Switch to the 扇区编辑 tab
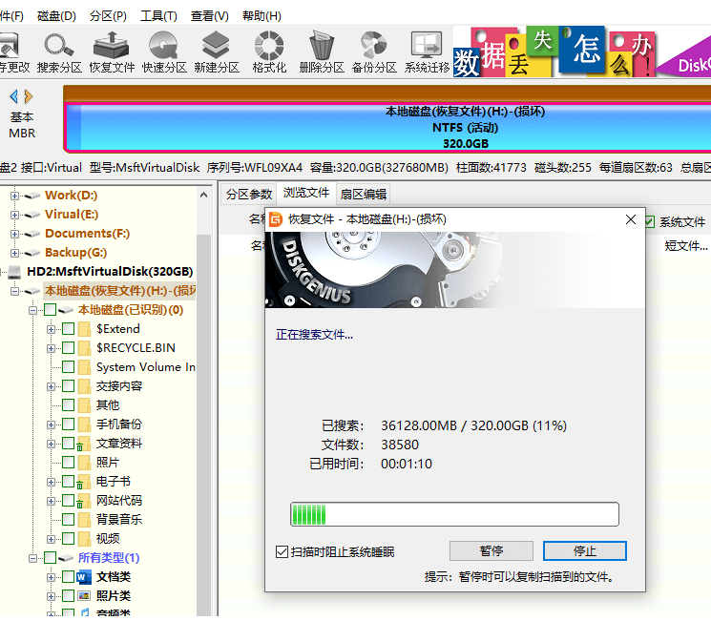The image size is (711, 621). tap(364, 194)
